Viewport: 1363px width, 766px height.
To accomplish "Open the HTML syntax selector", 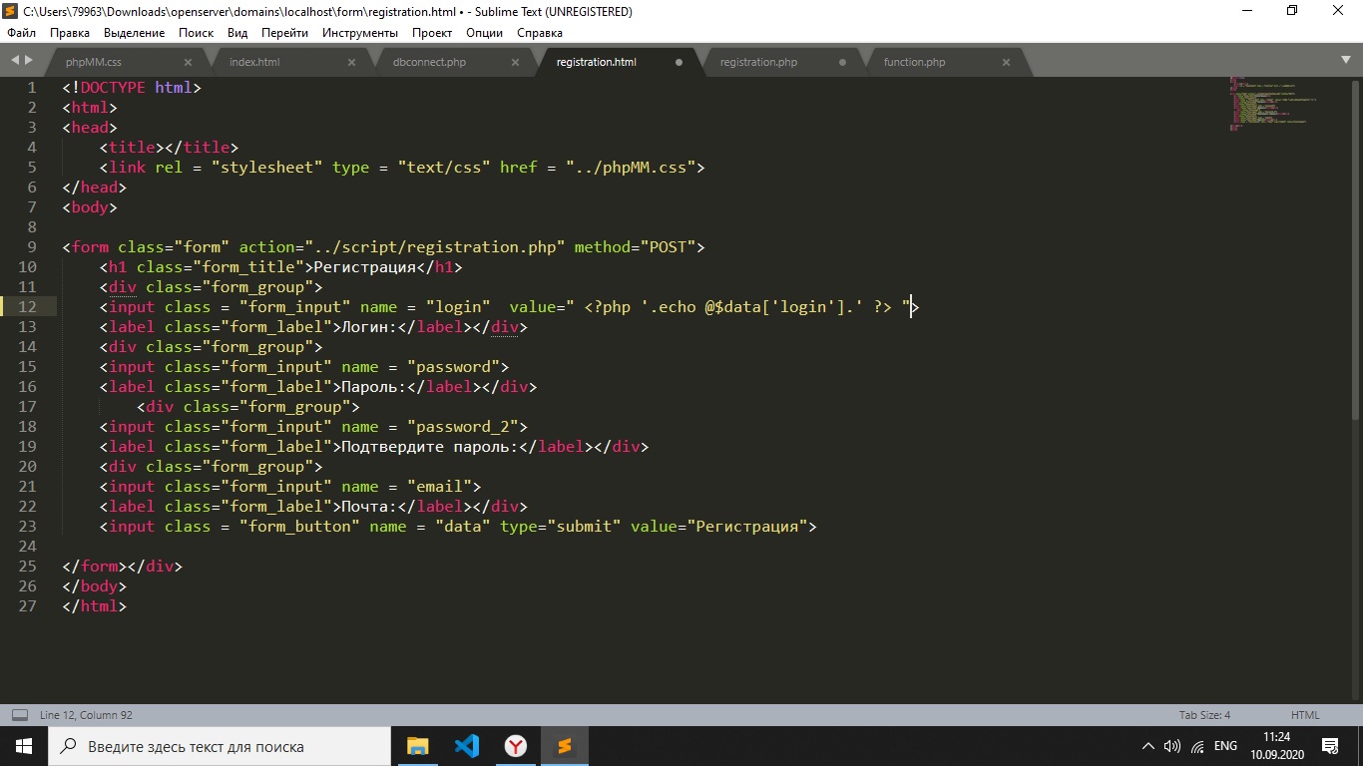I will (1305, 715).
